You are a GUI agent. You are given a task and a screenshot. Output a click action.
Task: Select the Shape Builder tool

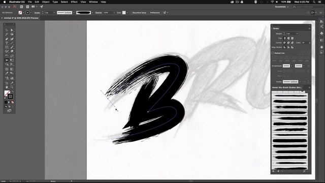[7, 65]
